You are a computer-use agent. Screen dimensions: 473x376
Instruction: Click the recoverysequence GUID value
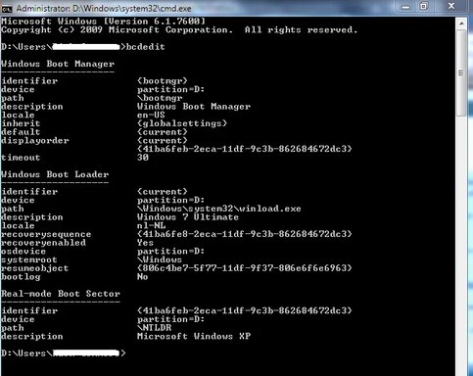tap(245, 234)
